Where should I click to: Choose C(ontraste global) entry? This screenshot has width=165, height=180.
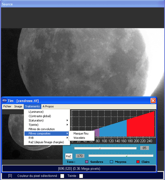pos(47,116)
